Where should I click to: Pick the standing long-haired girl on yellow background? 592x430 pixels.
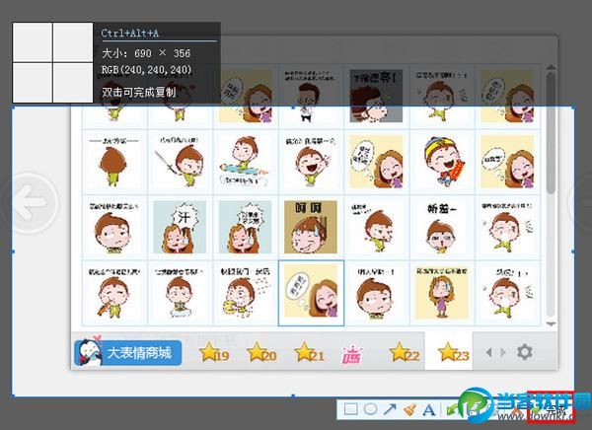(x=442, y=293)
